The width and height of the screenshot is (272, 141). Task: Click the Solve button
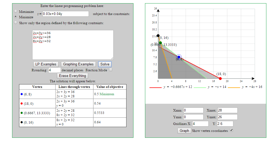click(105, 64)
